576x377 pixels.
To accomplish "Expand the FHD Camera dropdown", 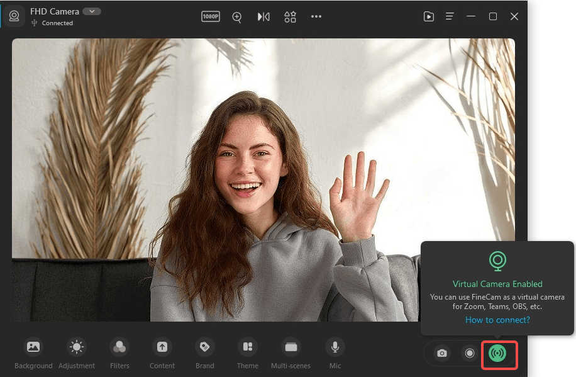I will [x=91, y=11].
